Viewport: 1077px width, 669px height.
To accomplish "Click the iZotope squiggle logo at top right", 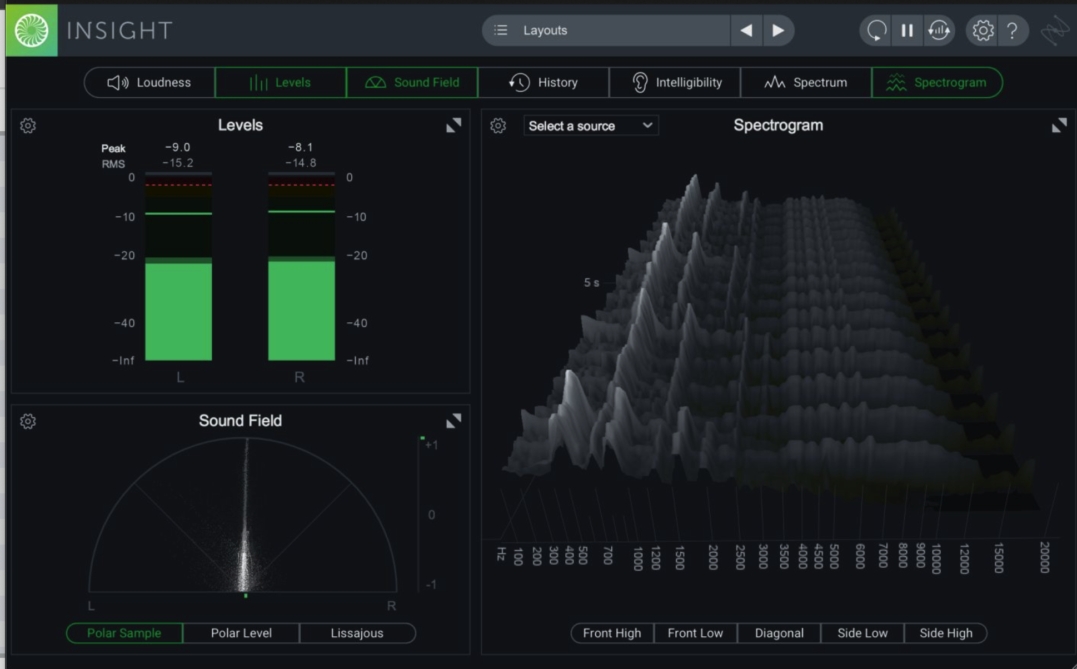I will (1054, 30).
